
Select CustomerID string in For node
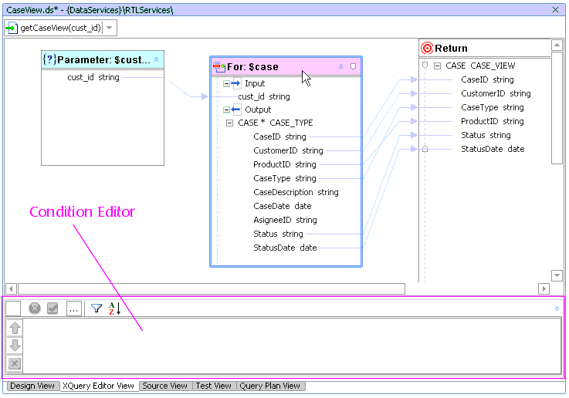(x=288, y=150)
